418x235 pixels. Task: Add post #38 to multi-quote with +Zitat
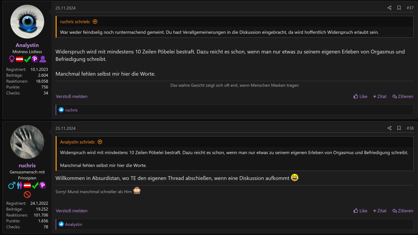coord(380,211)
